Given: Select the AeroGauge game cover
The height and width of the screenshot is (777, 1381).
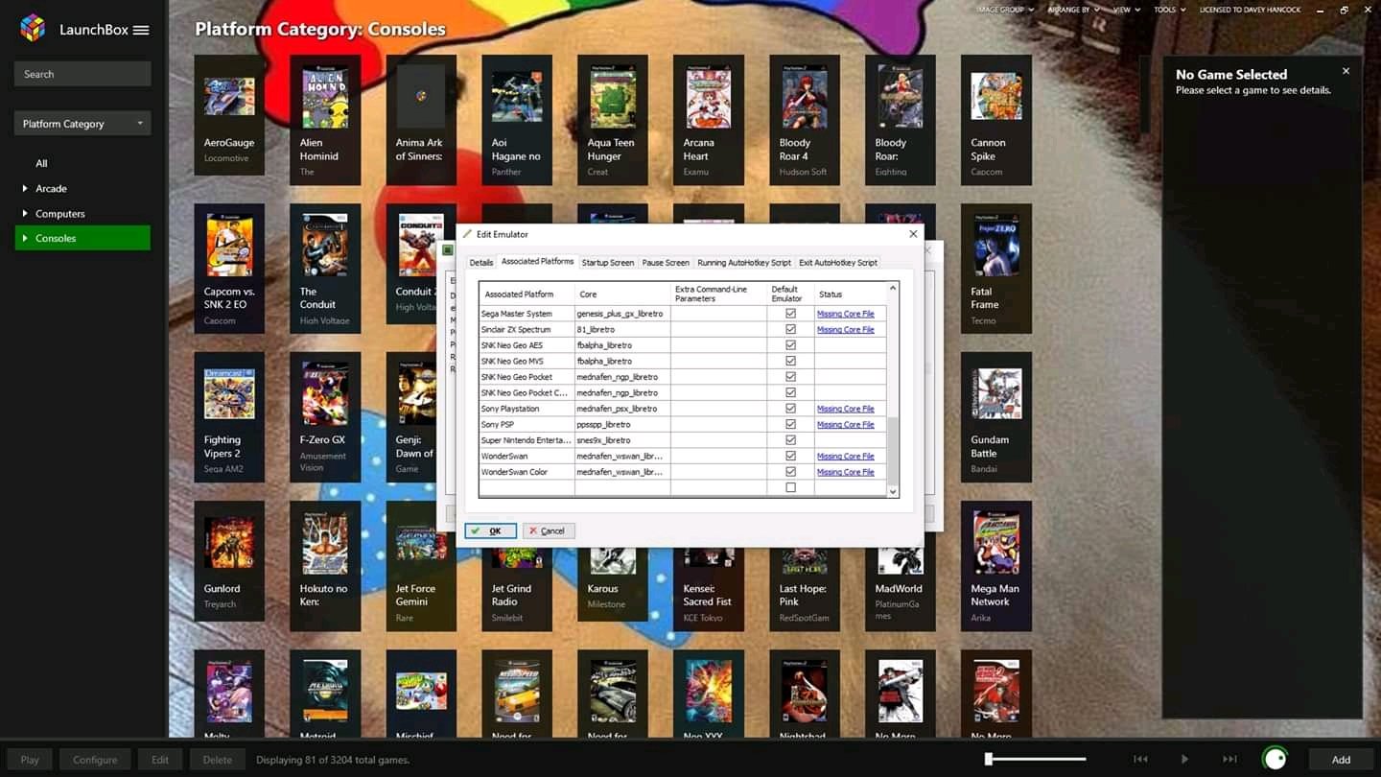Looking at the screenshot, I should click(229, 97).
